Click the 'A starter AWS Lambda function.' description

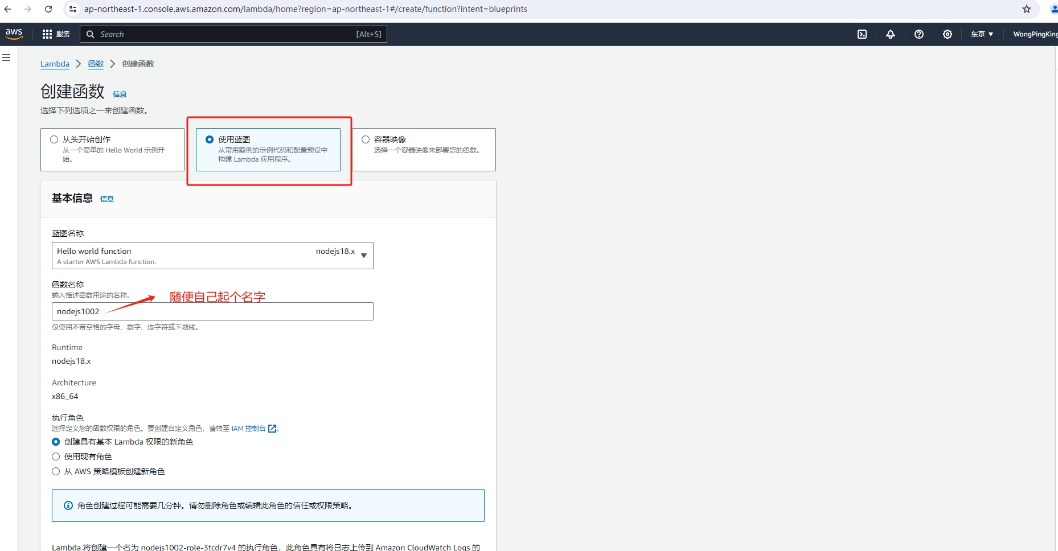[x=106, y=262]
